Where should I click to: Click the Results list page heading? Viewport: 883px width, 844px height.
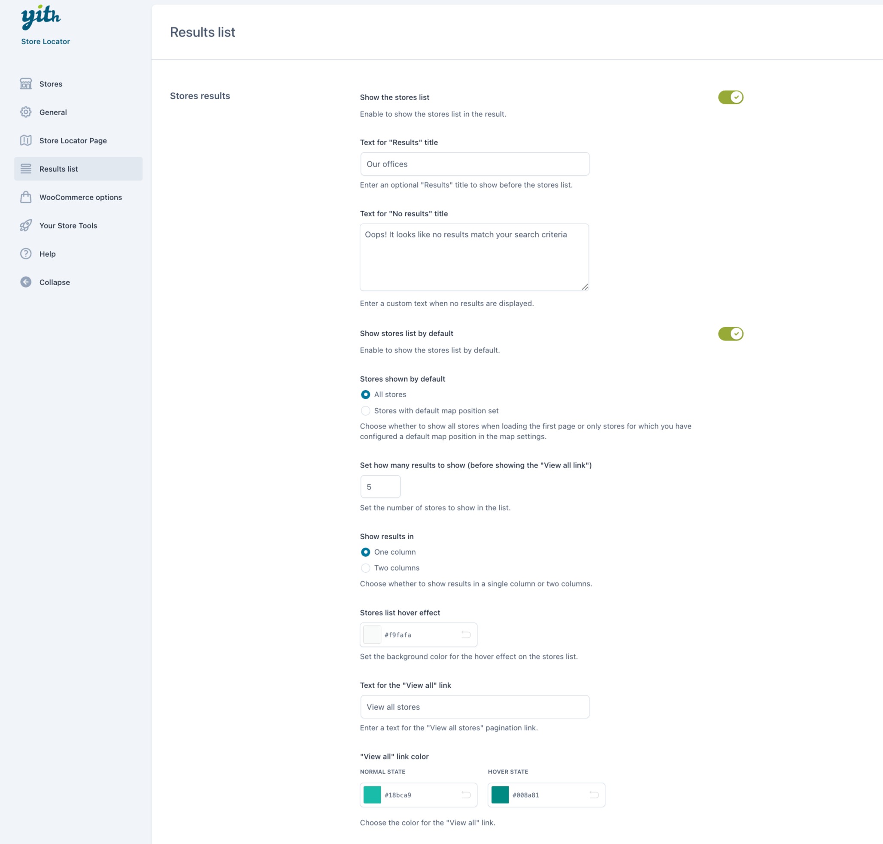[x=203, y=32]
